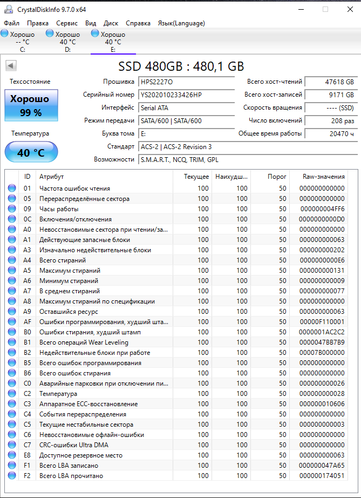The height and width of the screenshot is (498, 361).
Task: Select the row Ошибки стирания, худший штамп
Action: coord(176,332)
